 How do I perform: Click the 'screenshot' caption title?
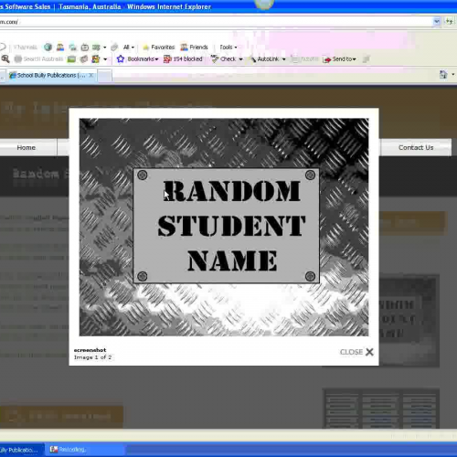90,350
